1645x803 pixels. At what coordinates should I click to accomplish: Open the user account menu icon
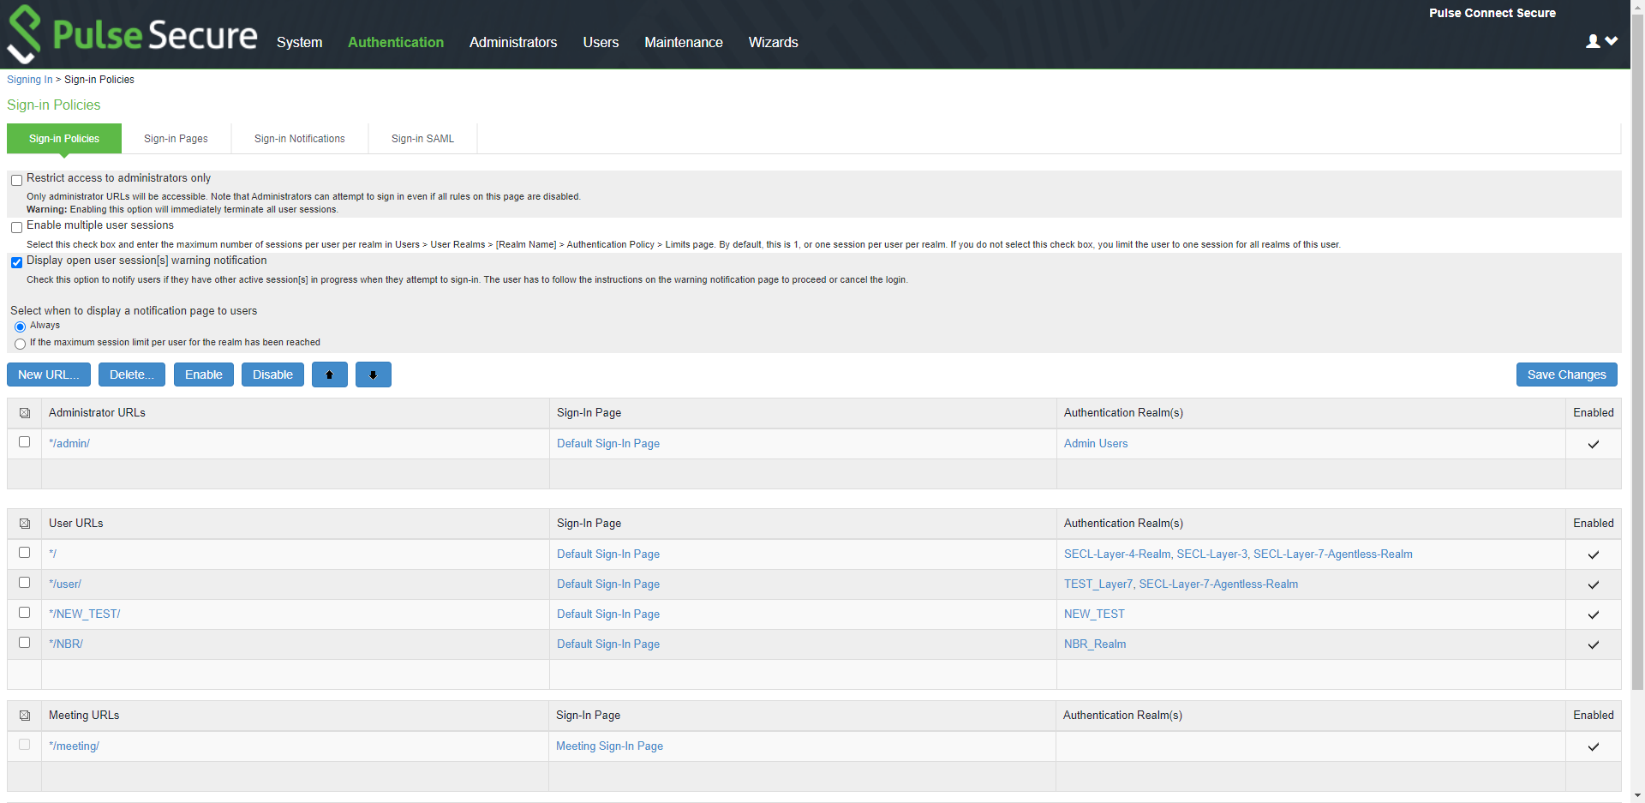[x=1600, y=41]
